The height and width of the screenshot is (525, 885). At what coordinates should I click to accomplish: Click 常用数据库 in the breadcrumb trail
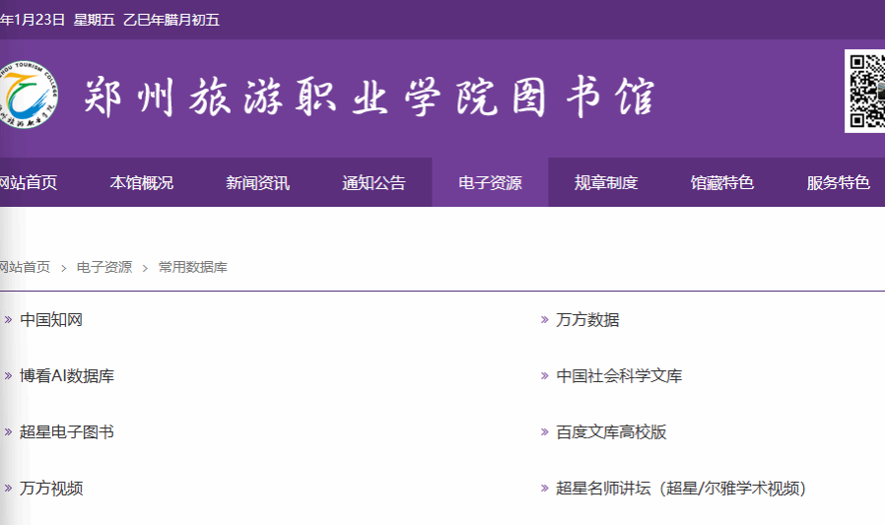pos(192,267)
